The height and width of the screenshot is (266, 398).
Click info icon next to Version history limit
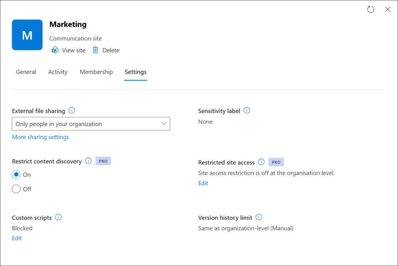[x=259, y=217]
